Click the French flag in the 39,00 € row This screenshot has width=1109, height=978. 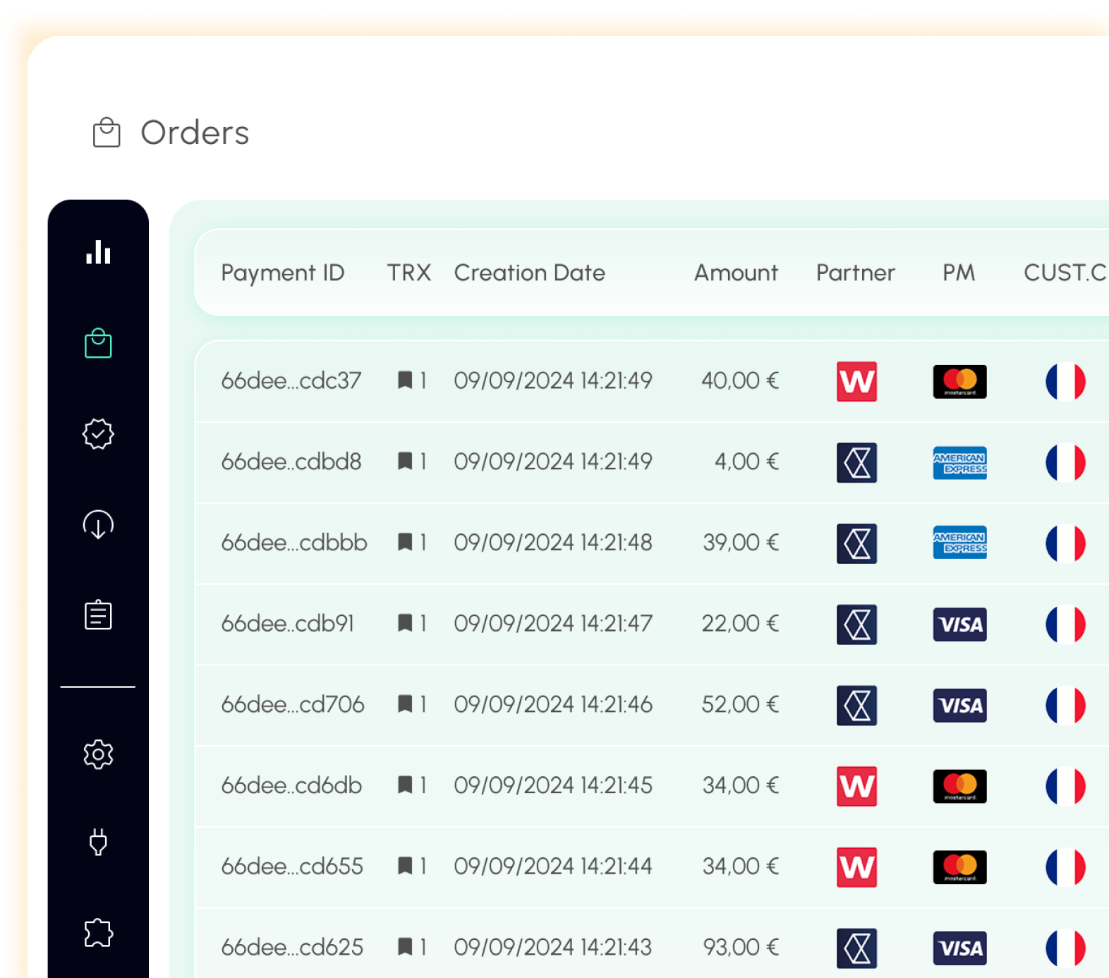(1065, 543)
